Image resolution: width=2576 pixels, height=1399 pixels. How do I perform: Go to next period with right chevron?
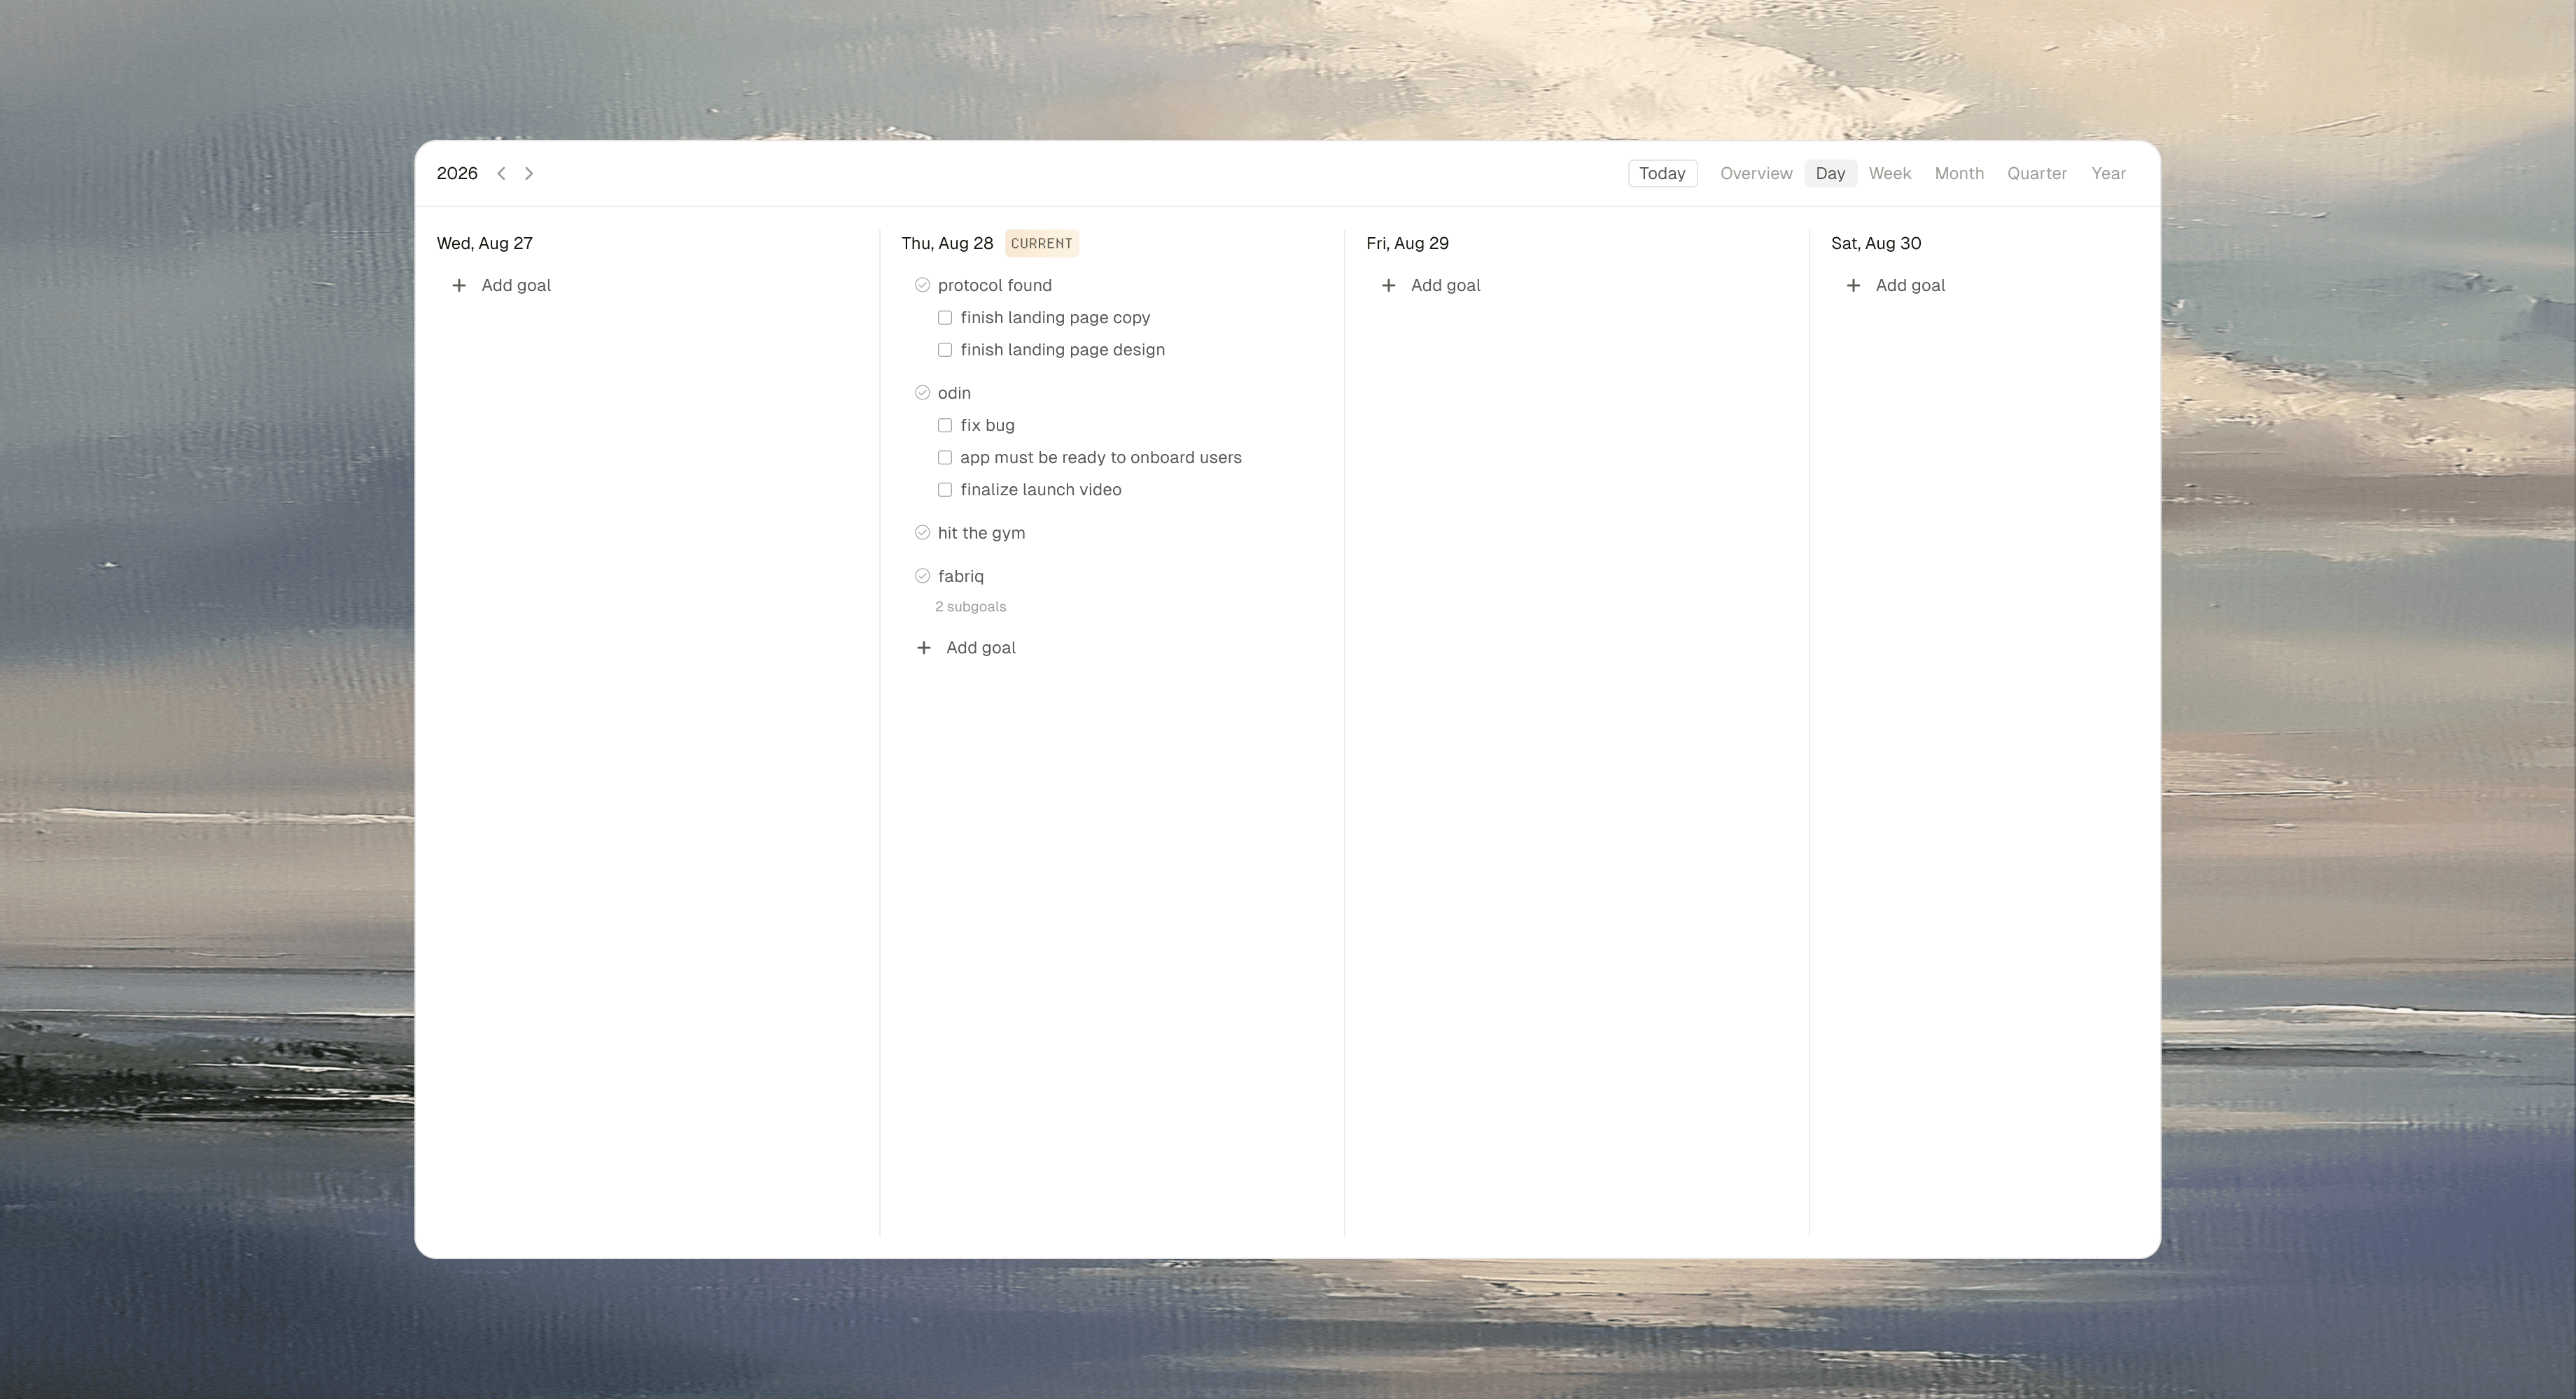(529, 174)
